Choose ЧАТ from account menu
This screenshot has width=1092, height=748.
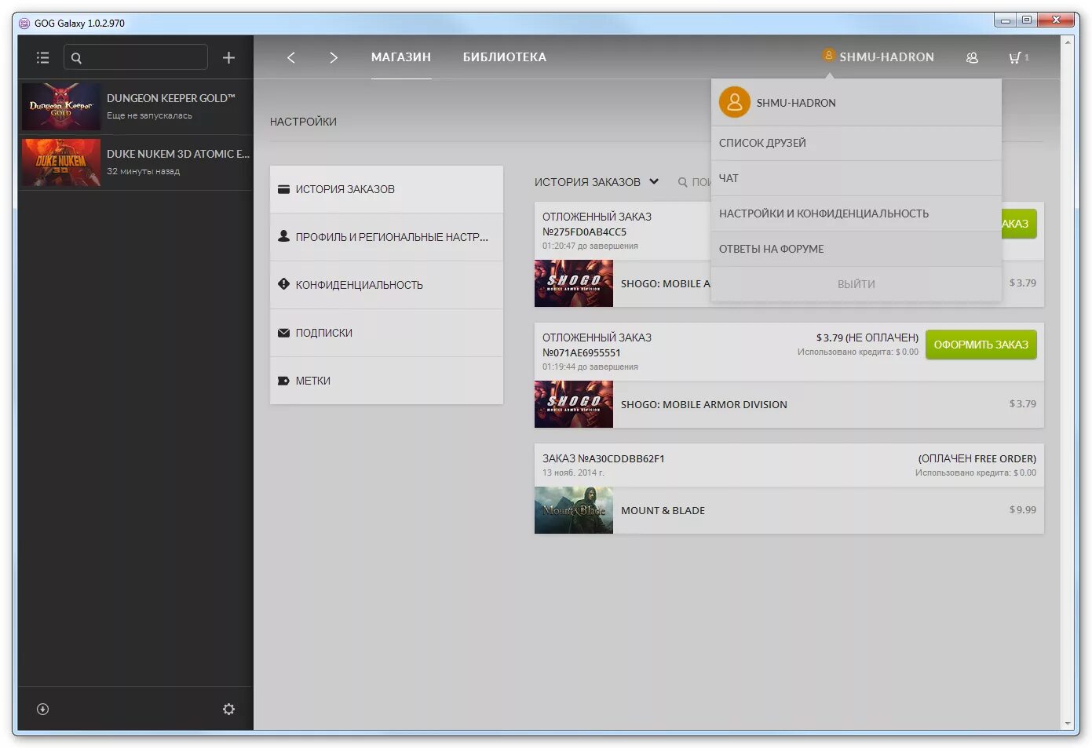tap(856, 178)
